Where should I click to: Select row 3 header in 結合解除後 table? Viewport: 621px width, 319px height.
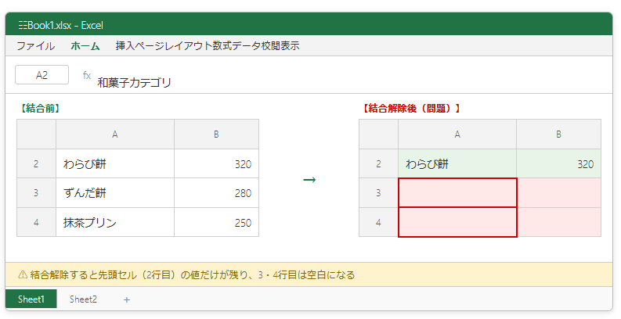tap(378, 193)
